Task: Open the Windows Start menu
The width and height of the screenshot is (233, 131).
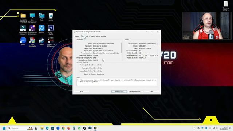Action: [x=4, y=128]
